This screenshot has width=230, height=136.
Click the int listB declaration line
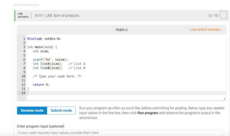point(59,68)
